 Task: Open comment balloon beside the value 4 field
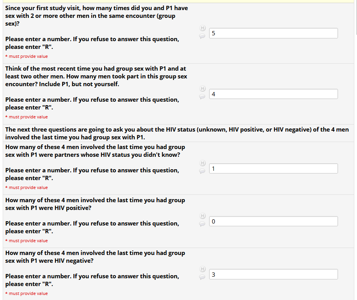[x=202, y=97]
